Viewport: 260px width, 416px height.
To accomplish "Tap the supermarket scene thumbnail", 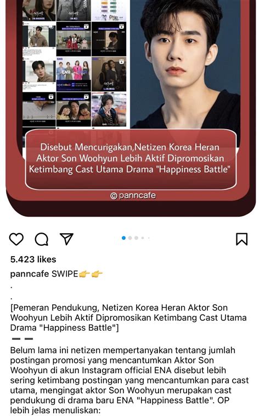I will [109, 109].
